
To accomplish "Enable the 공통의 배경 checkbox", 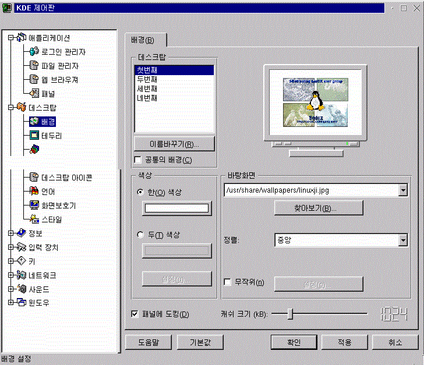I will [138, 160].
